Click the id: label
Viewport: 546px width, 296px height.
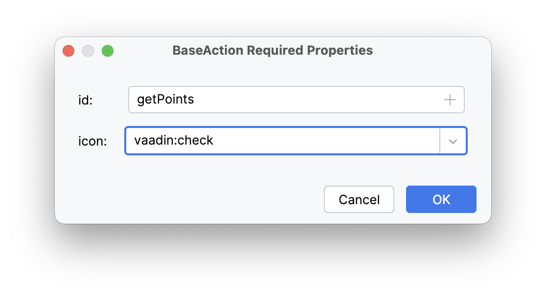point(86,99)
